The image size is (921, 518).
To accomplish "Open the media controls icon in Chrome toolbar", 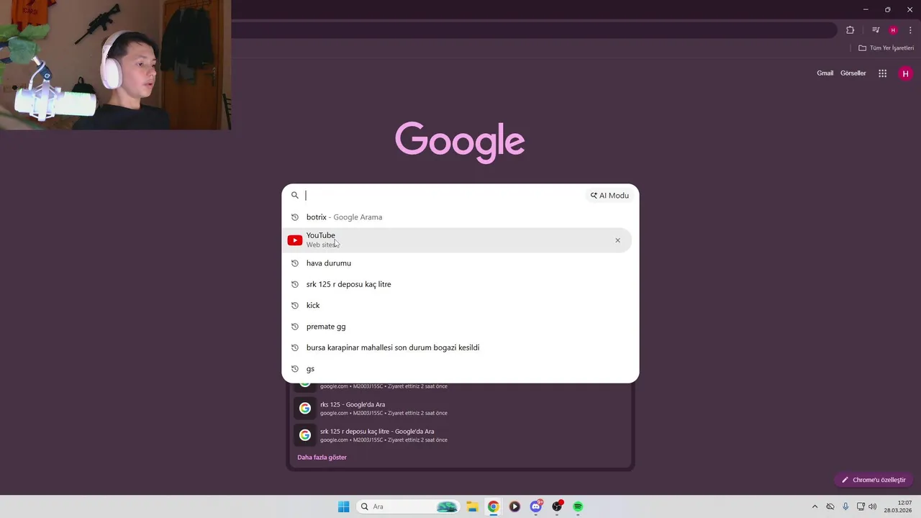I will [876, 30].
